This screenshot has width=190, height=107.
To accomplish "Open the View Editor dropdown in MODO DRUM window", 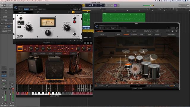I will tap(172, 28).
